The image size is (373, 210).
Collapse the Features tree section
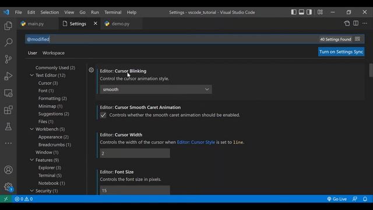click(x=31, y=160)
